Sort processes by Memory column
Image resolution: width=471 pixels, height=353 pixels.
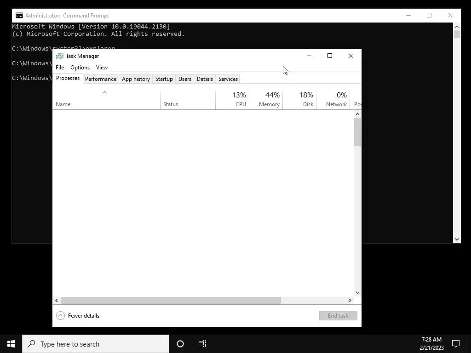pos(266,100)
